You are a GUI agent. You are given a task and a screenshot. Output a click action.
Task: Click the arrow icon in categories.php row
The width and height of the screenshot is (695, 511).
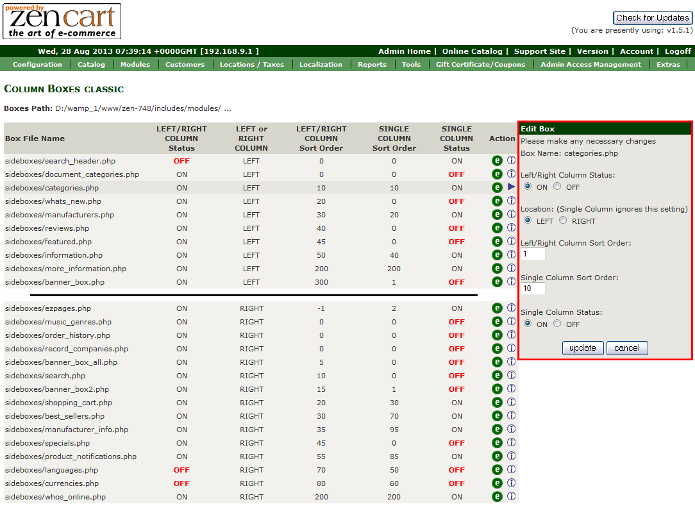tap(511, 187)
